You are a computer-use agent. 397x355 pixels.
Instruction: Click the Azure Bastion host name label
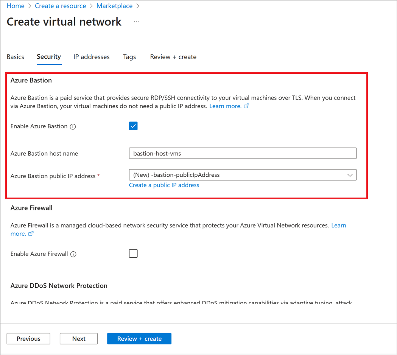[x=44, y=153]
